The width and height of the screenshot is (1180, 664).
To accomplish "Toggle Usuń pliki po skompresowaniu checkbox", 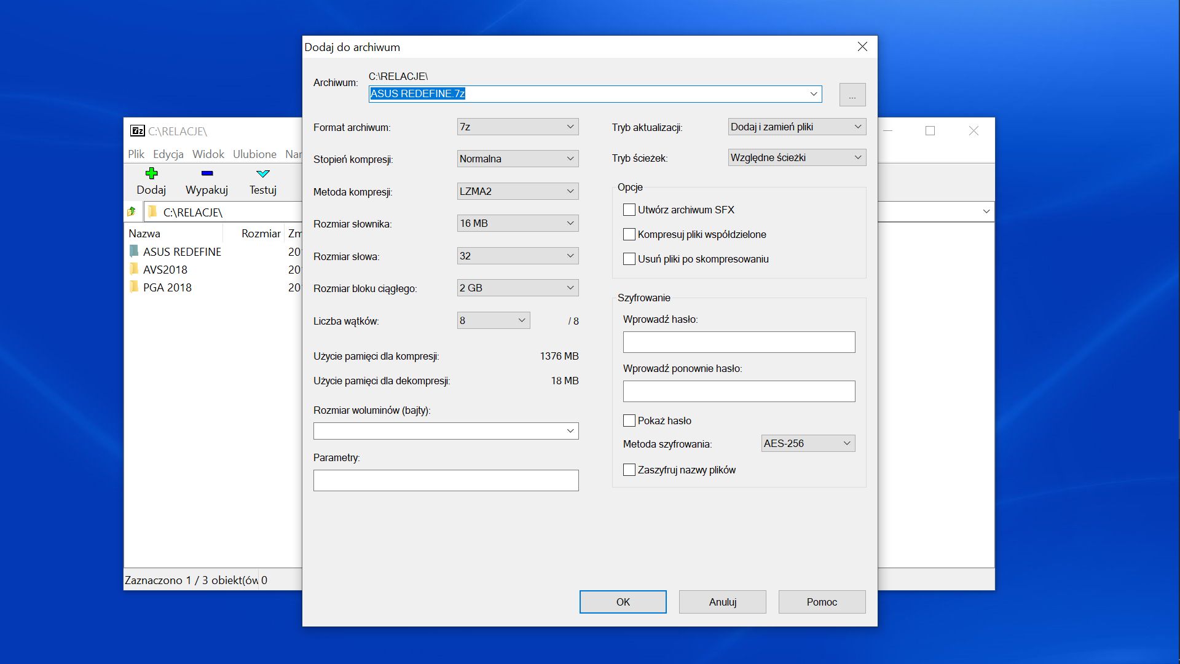I will 629,259.
